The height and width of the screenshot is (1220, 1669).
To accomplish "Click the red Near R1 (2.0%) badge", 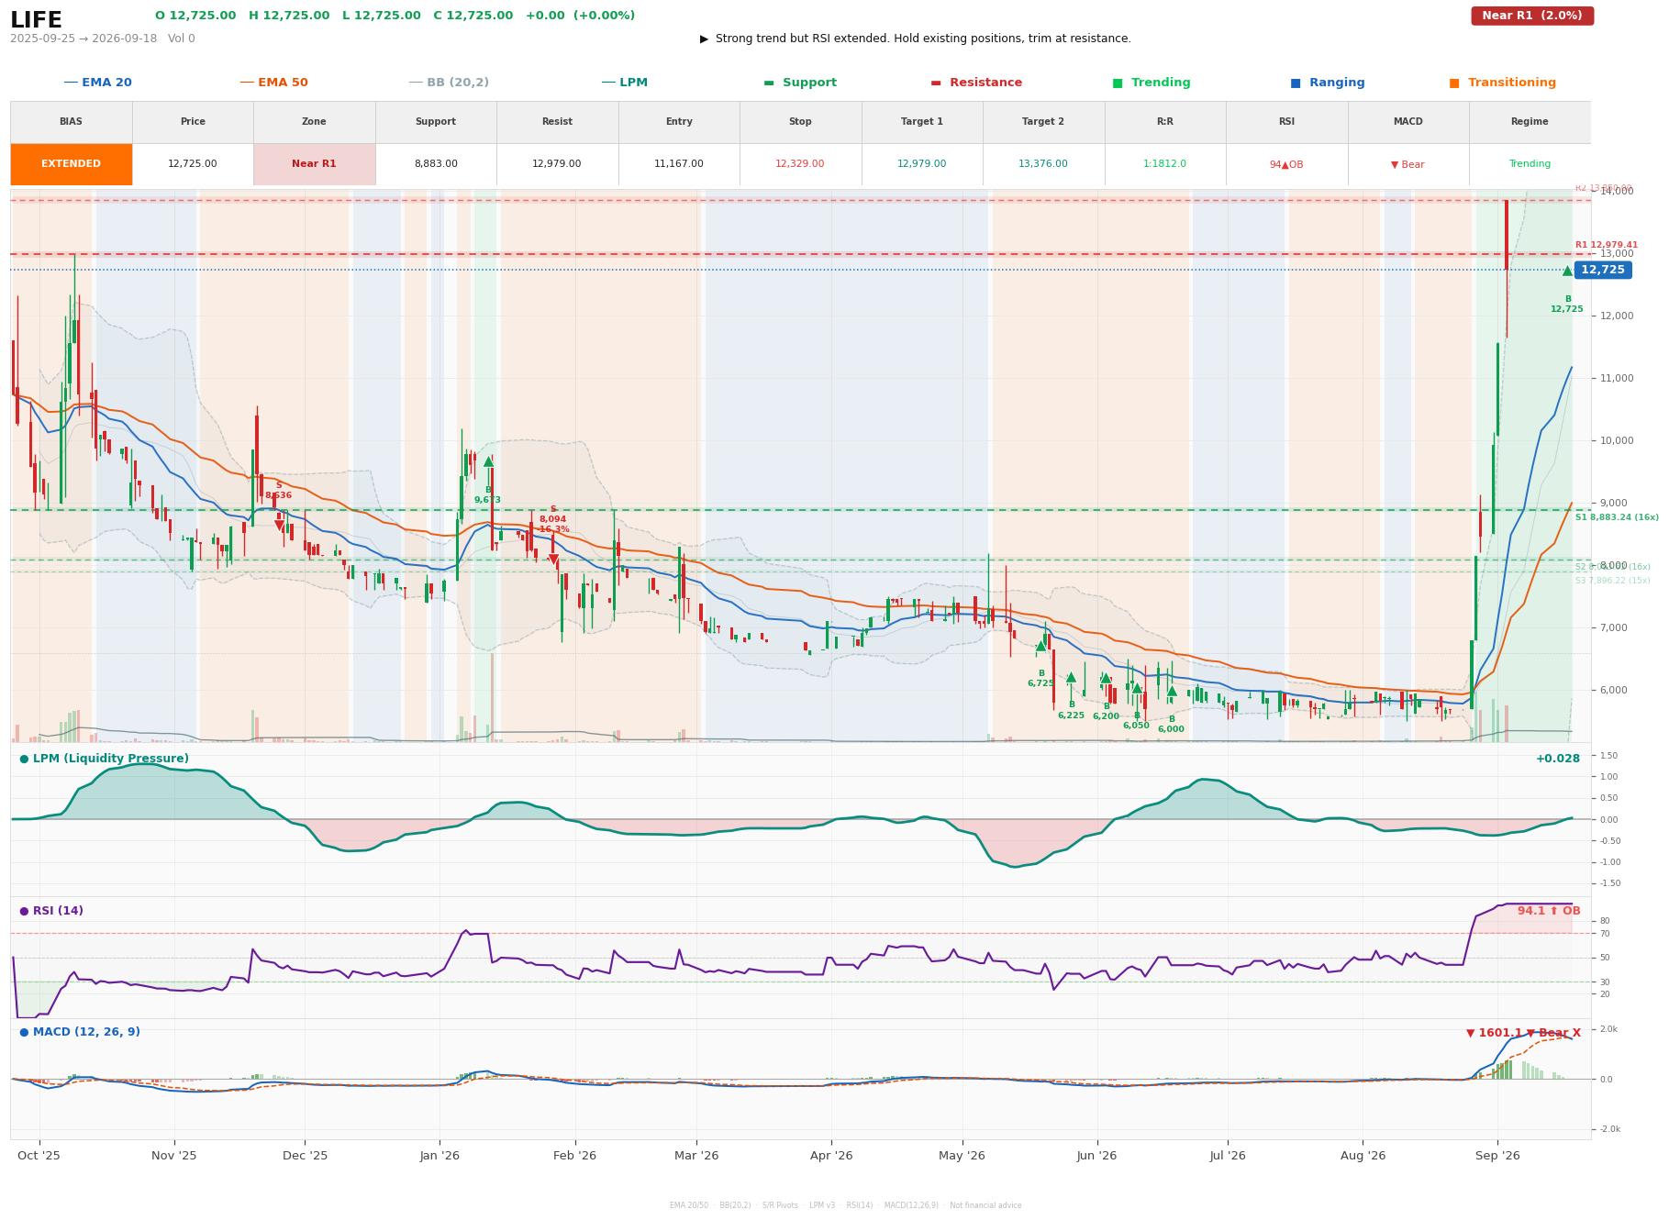I will click(1532, 16).
